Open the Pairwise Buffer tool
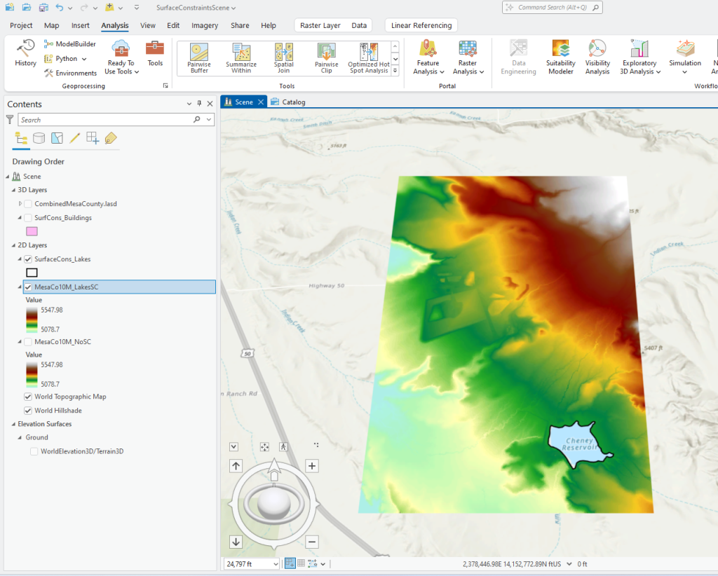Image resolution: width=718 pixels, height=576 pixels. point(199,57)
